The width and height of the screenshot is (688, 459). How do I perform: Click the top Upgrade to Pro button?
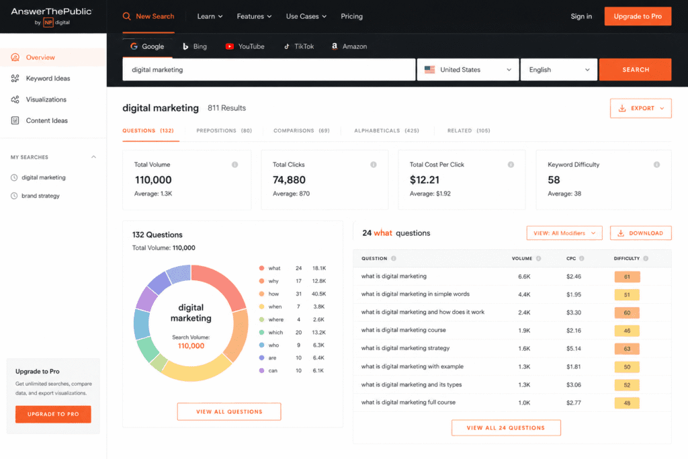coord(638,16)
